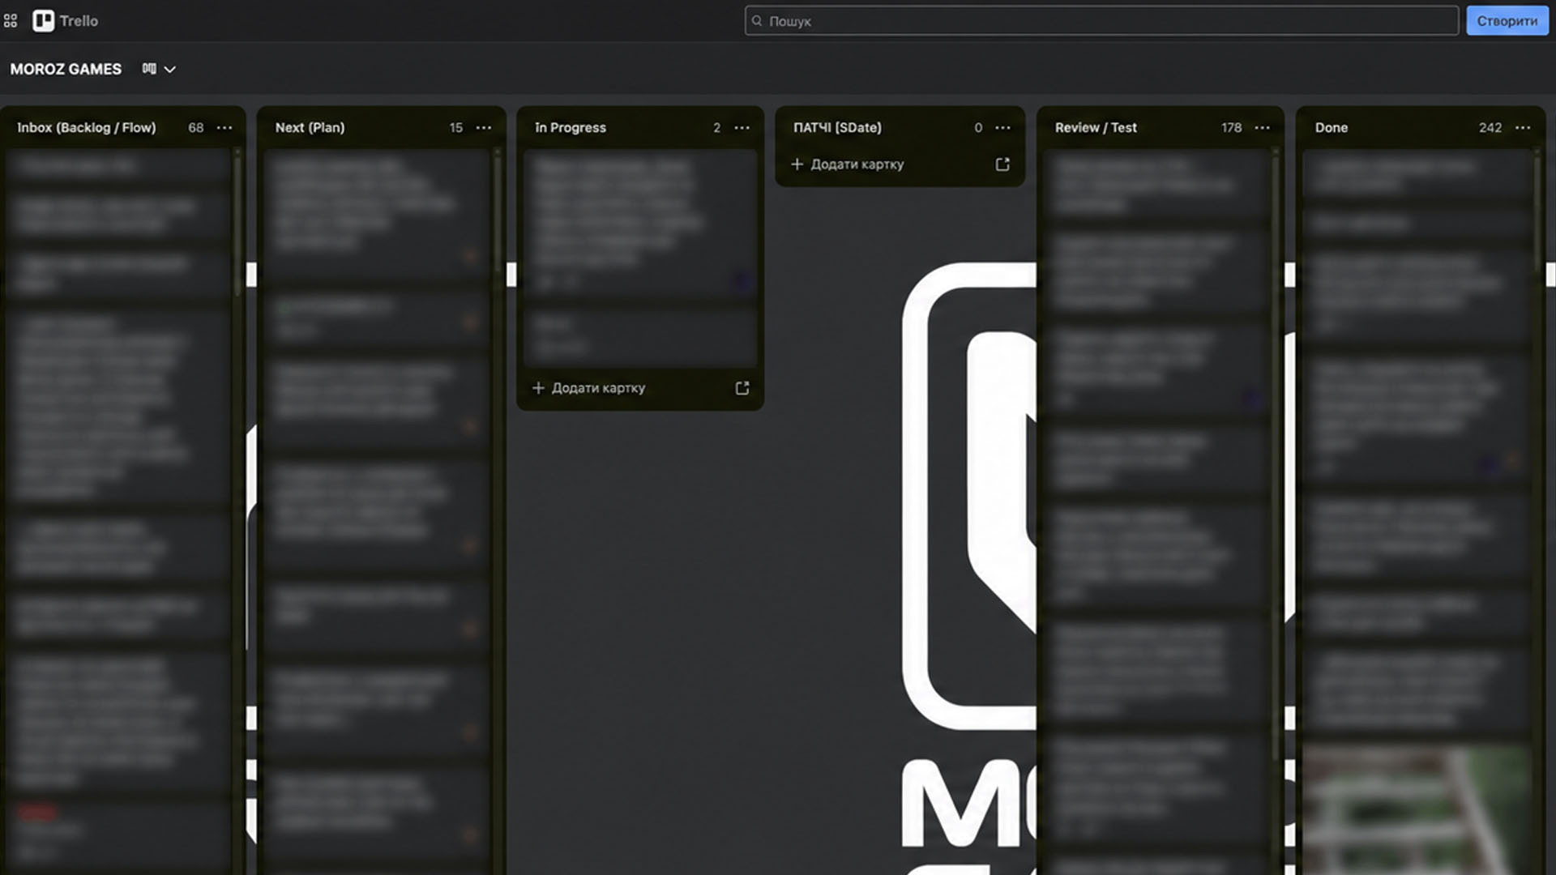Click the Trello logo icon
This screenshot has height=875, width=1556.
(43, 21)
